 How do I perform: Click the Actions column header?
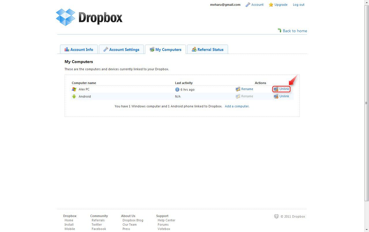coord(261,83)
